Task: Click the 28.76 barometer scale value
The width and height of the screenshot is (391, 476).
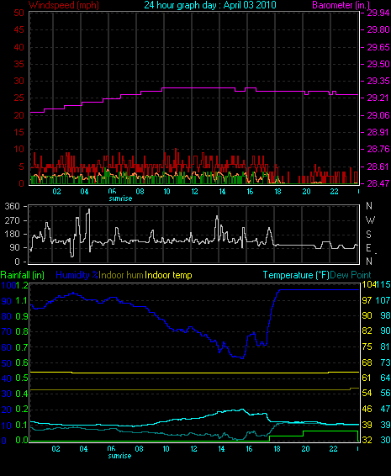Action: (378, 149)
